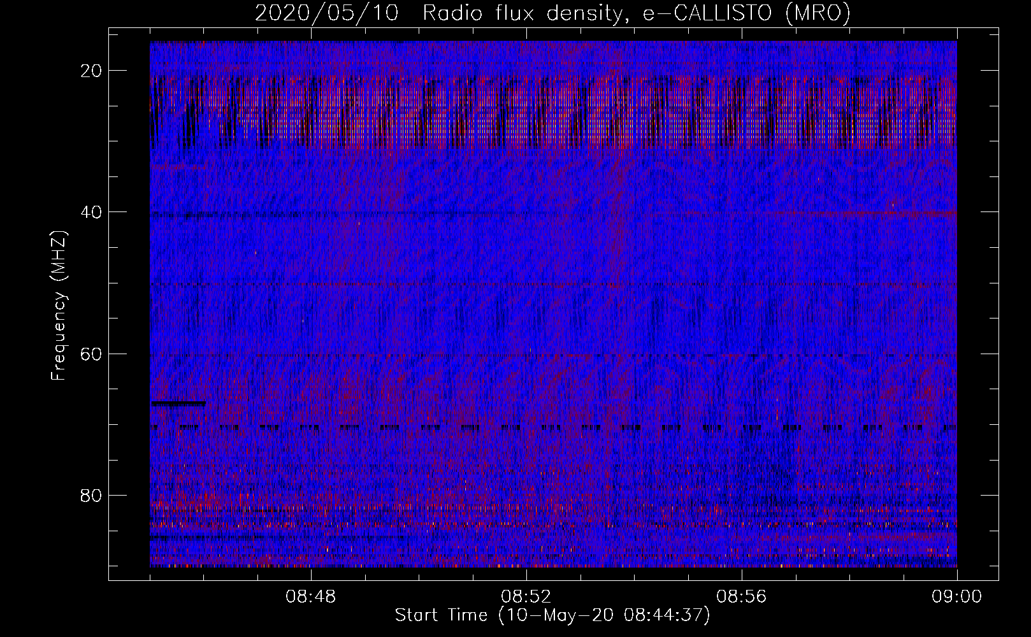Click the 20 MHz frequency tick label

pos(92,71)
